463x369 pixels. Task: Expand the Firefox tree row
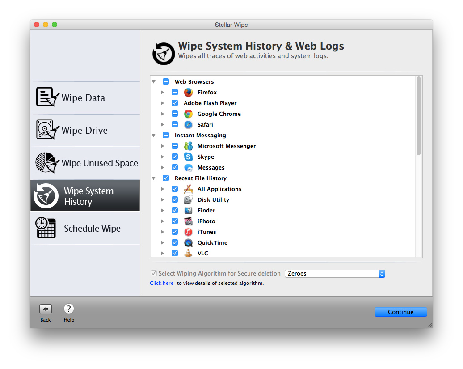pyautogui.click(x=162, y=92)
